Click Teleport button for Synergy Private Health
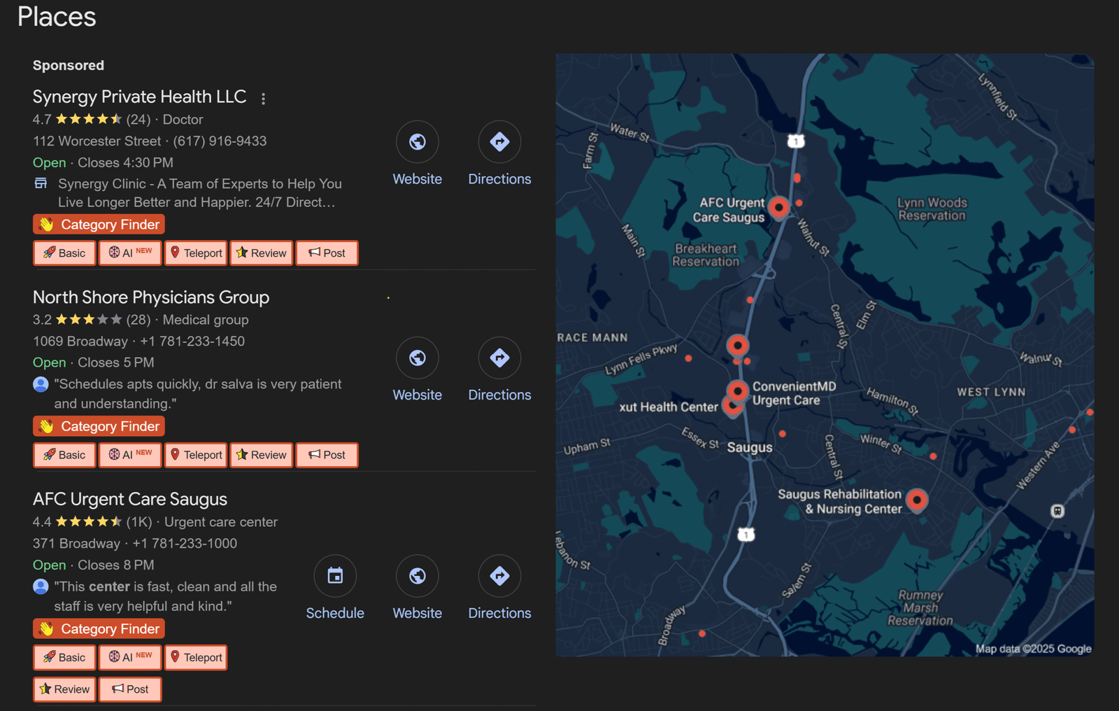Screen dimensions: 1119x711 pyautogui.click(x=196, y=253)
